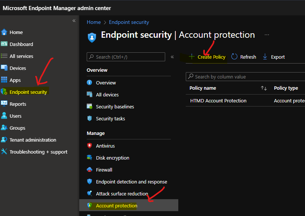Click the Endpoint security page header shield icon
Screen dimensions: 305x216
coord(92,37)
